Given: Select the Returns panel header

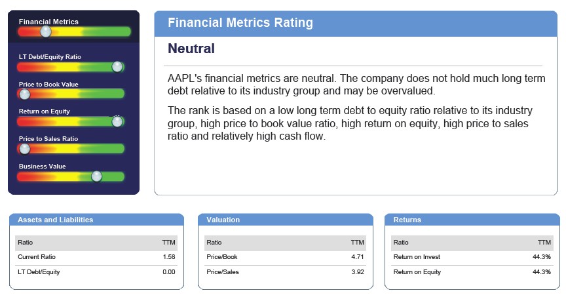Looking at the screenshot, I should (x=407, y=220).
